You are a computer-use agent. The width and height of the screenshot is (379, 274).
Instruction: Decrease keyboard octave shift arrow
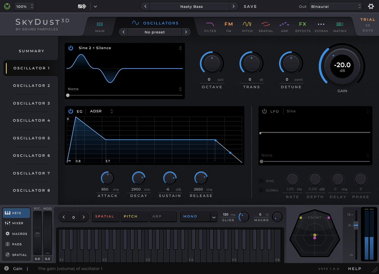(64, 217)
